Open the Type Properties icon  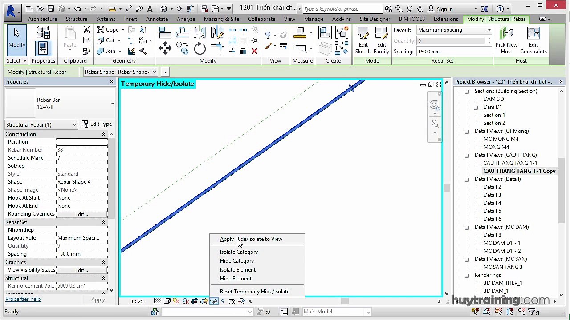tap(43, 32)
